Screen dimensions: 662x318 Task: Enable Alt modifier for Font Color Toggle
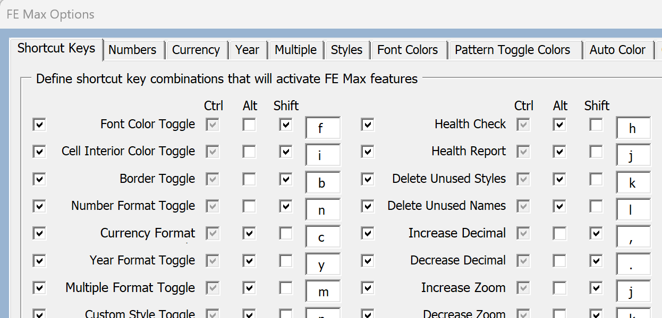tap(249, 125)
